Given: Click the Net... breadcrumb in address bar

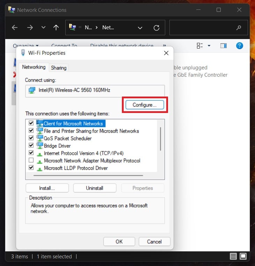Looking at the screenshot, I should [108, 28].
